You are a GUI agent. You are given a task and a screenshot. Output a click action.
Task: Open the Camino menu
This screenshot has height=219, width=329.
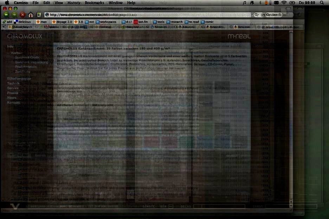tap(21, 3)
